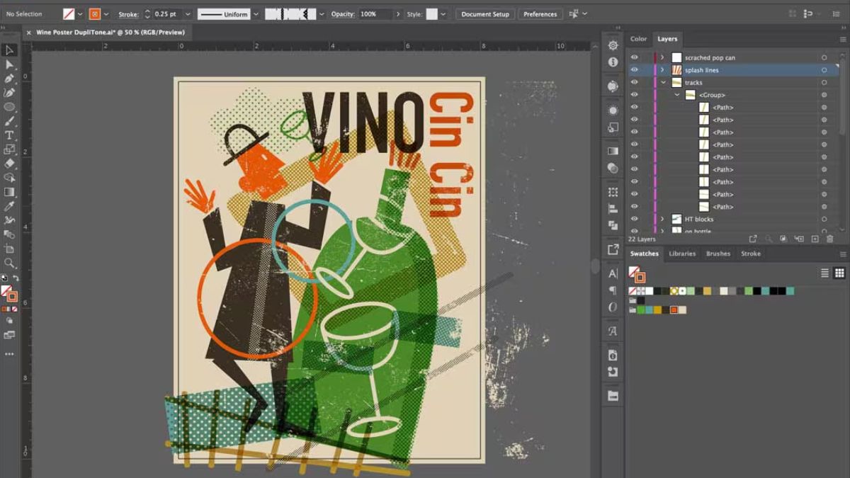Viewport: 850px width, 478px height.
Task: Expand the splash lines layer
Action: (662, 70)
